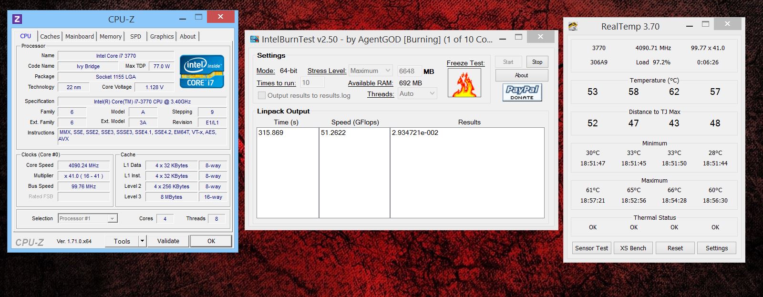763x297 pixels.
Task: Click the PayPal Donate button
Action: [x=522, y=92]
